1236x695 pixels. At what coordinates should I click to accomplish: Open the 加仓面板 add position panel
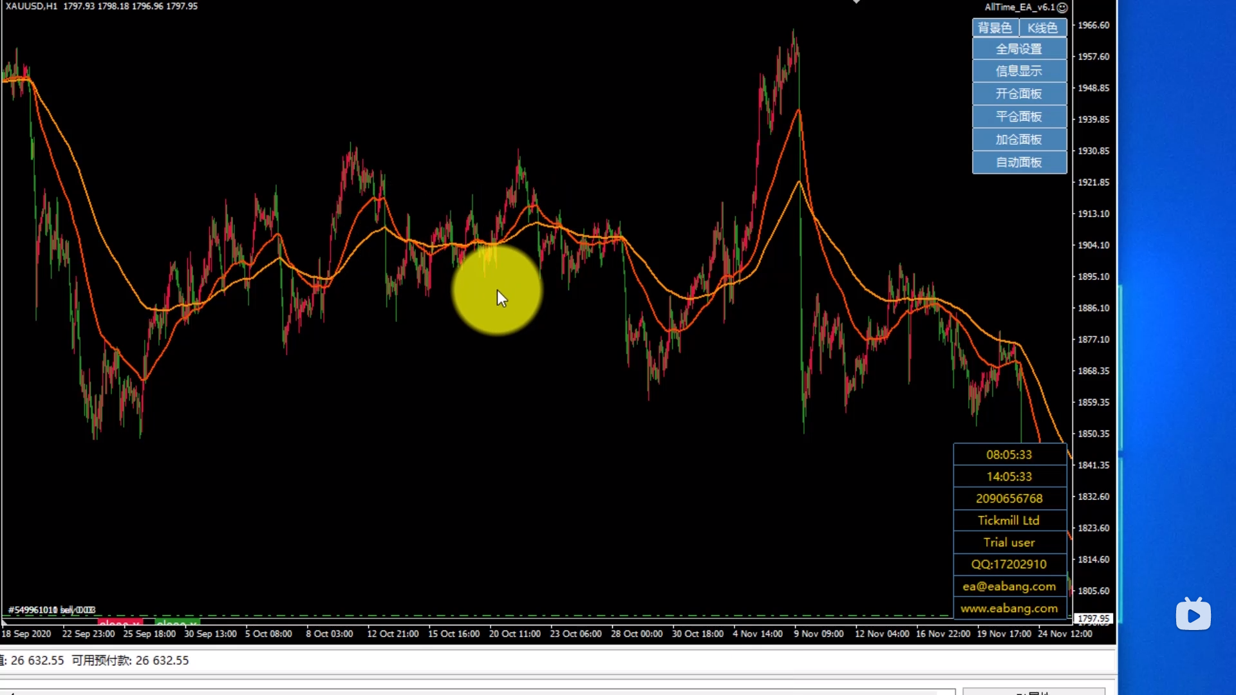click(1018, 140)
